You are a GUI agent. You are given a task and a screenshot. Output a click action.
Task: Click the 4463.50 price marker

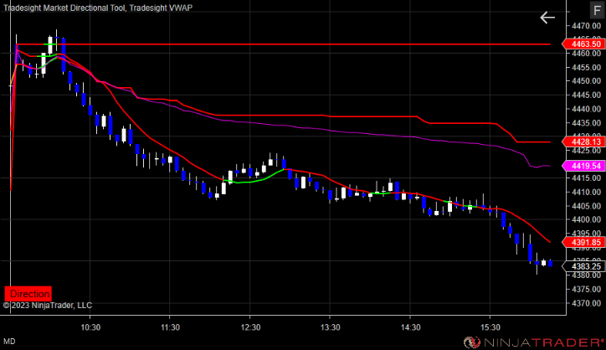coord(583,44)
